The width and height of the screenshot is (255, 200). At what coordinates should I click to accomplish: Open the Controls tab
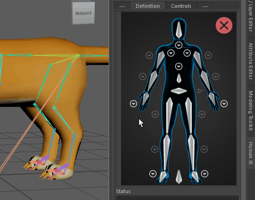pyautogui.click(x=181, y=6)
